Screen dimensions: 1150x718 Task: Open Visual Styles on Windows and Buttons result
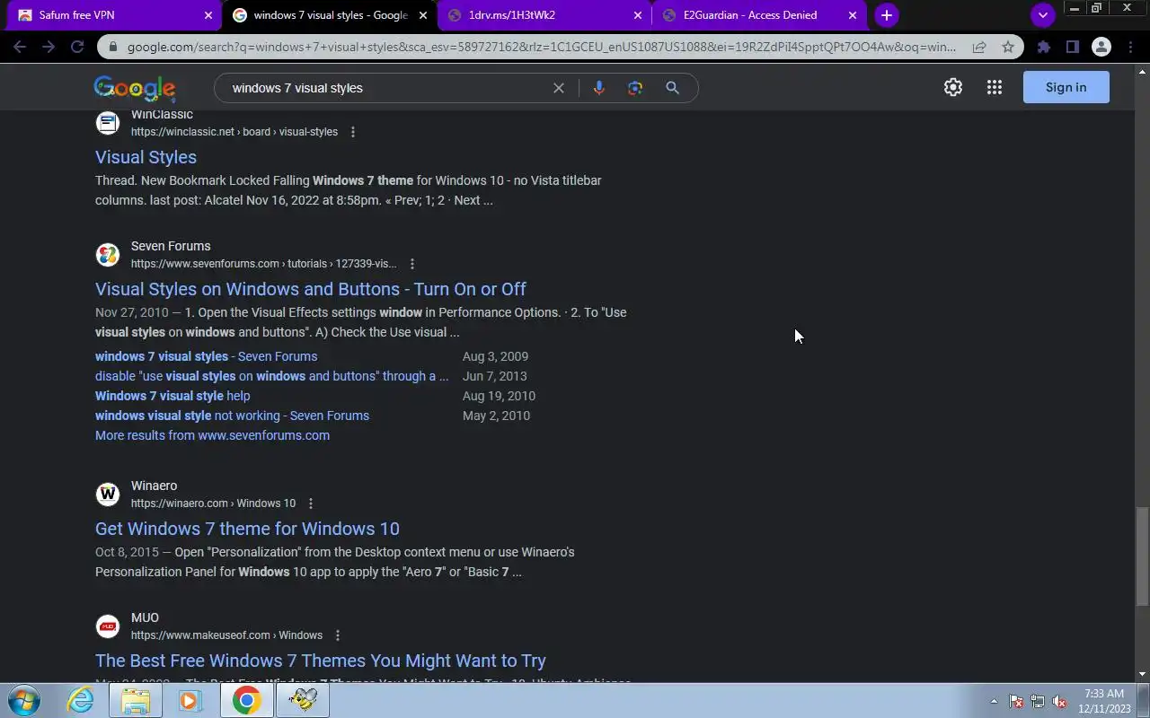click(311, 289)
